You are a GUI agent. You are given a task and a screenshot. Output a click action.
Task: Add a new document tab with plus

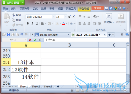click(x=110, y=35)
